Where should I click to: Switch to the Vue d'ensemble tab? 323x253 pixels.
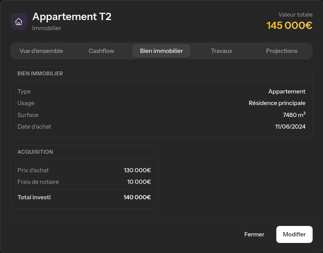point(41,51)
